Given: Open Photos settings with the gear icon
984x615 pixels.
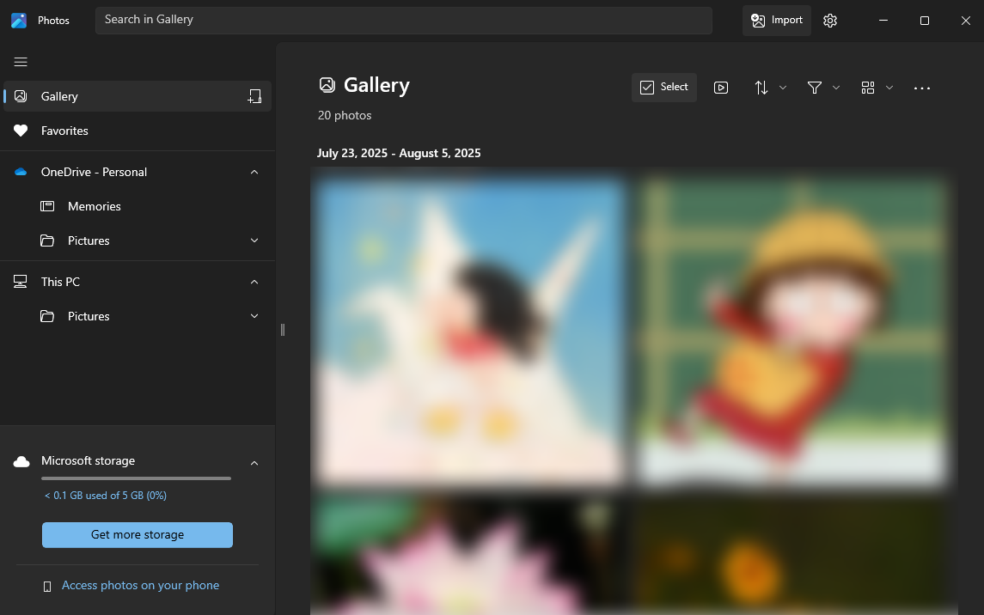Looking at the screenshot, I should click(x=829, y=20).
